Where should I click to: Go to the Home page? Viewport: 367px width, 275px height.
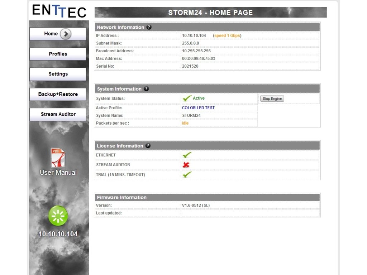(58, 34)
